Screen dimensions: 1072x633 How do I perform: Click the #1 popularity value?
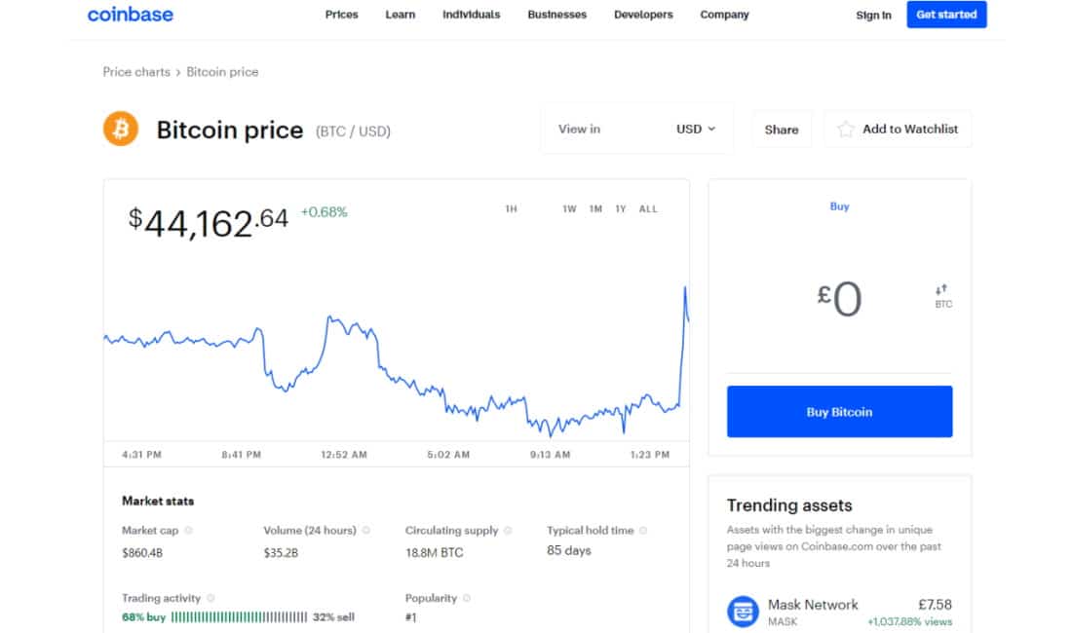point(411,617)
